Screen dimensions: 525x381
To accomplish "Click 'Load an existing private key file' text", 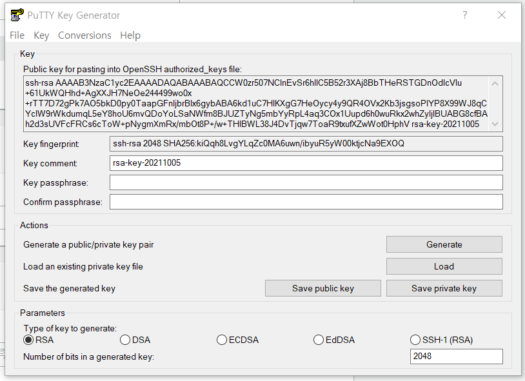I will (x=83, y=266).
